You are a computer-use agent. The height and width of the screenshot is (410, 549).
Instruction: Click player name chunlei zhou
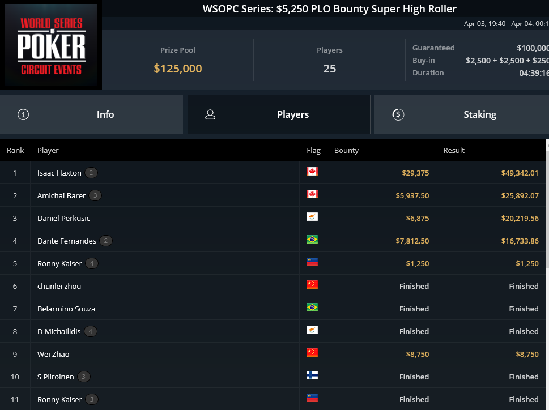pos(59,286)
